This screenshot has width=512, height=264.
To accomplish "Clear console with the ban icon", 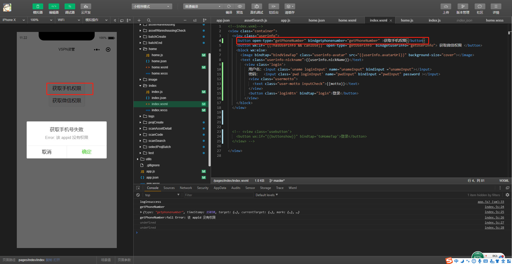I will point(138,195).
